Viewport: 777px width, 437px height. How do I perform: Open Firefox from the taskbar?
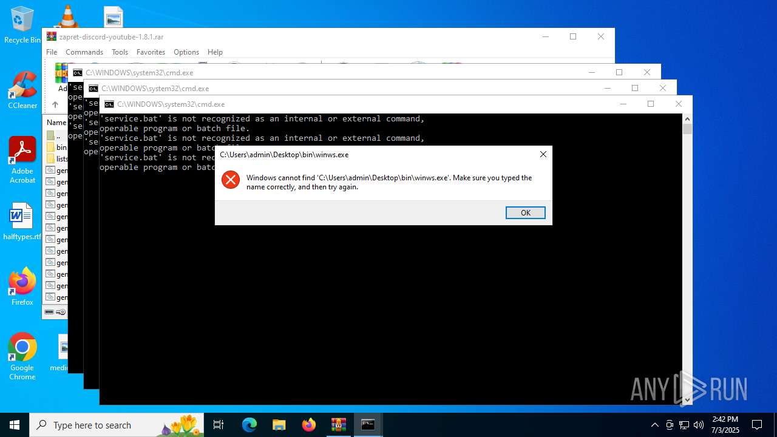tap(309, 425)
